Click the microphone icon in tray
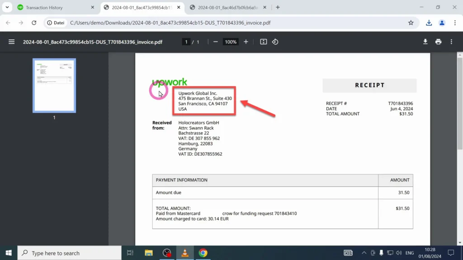 pos(381,253)
